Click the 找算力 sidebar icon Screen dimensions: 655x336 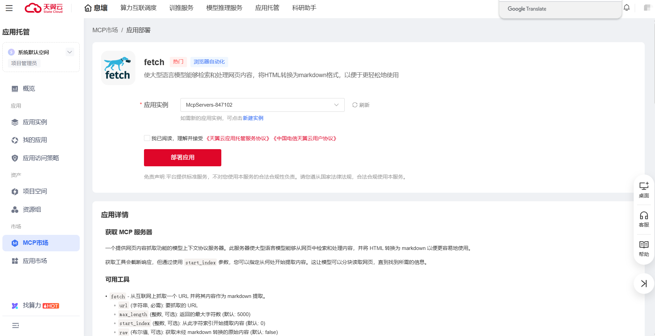pyautogui.click(x=15, y=305)
